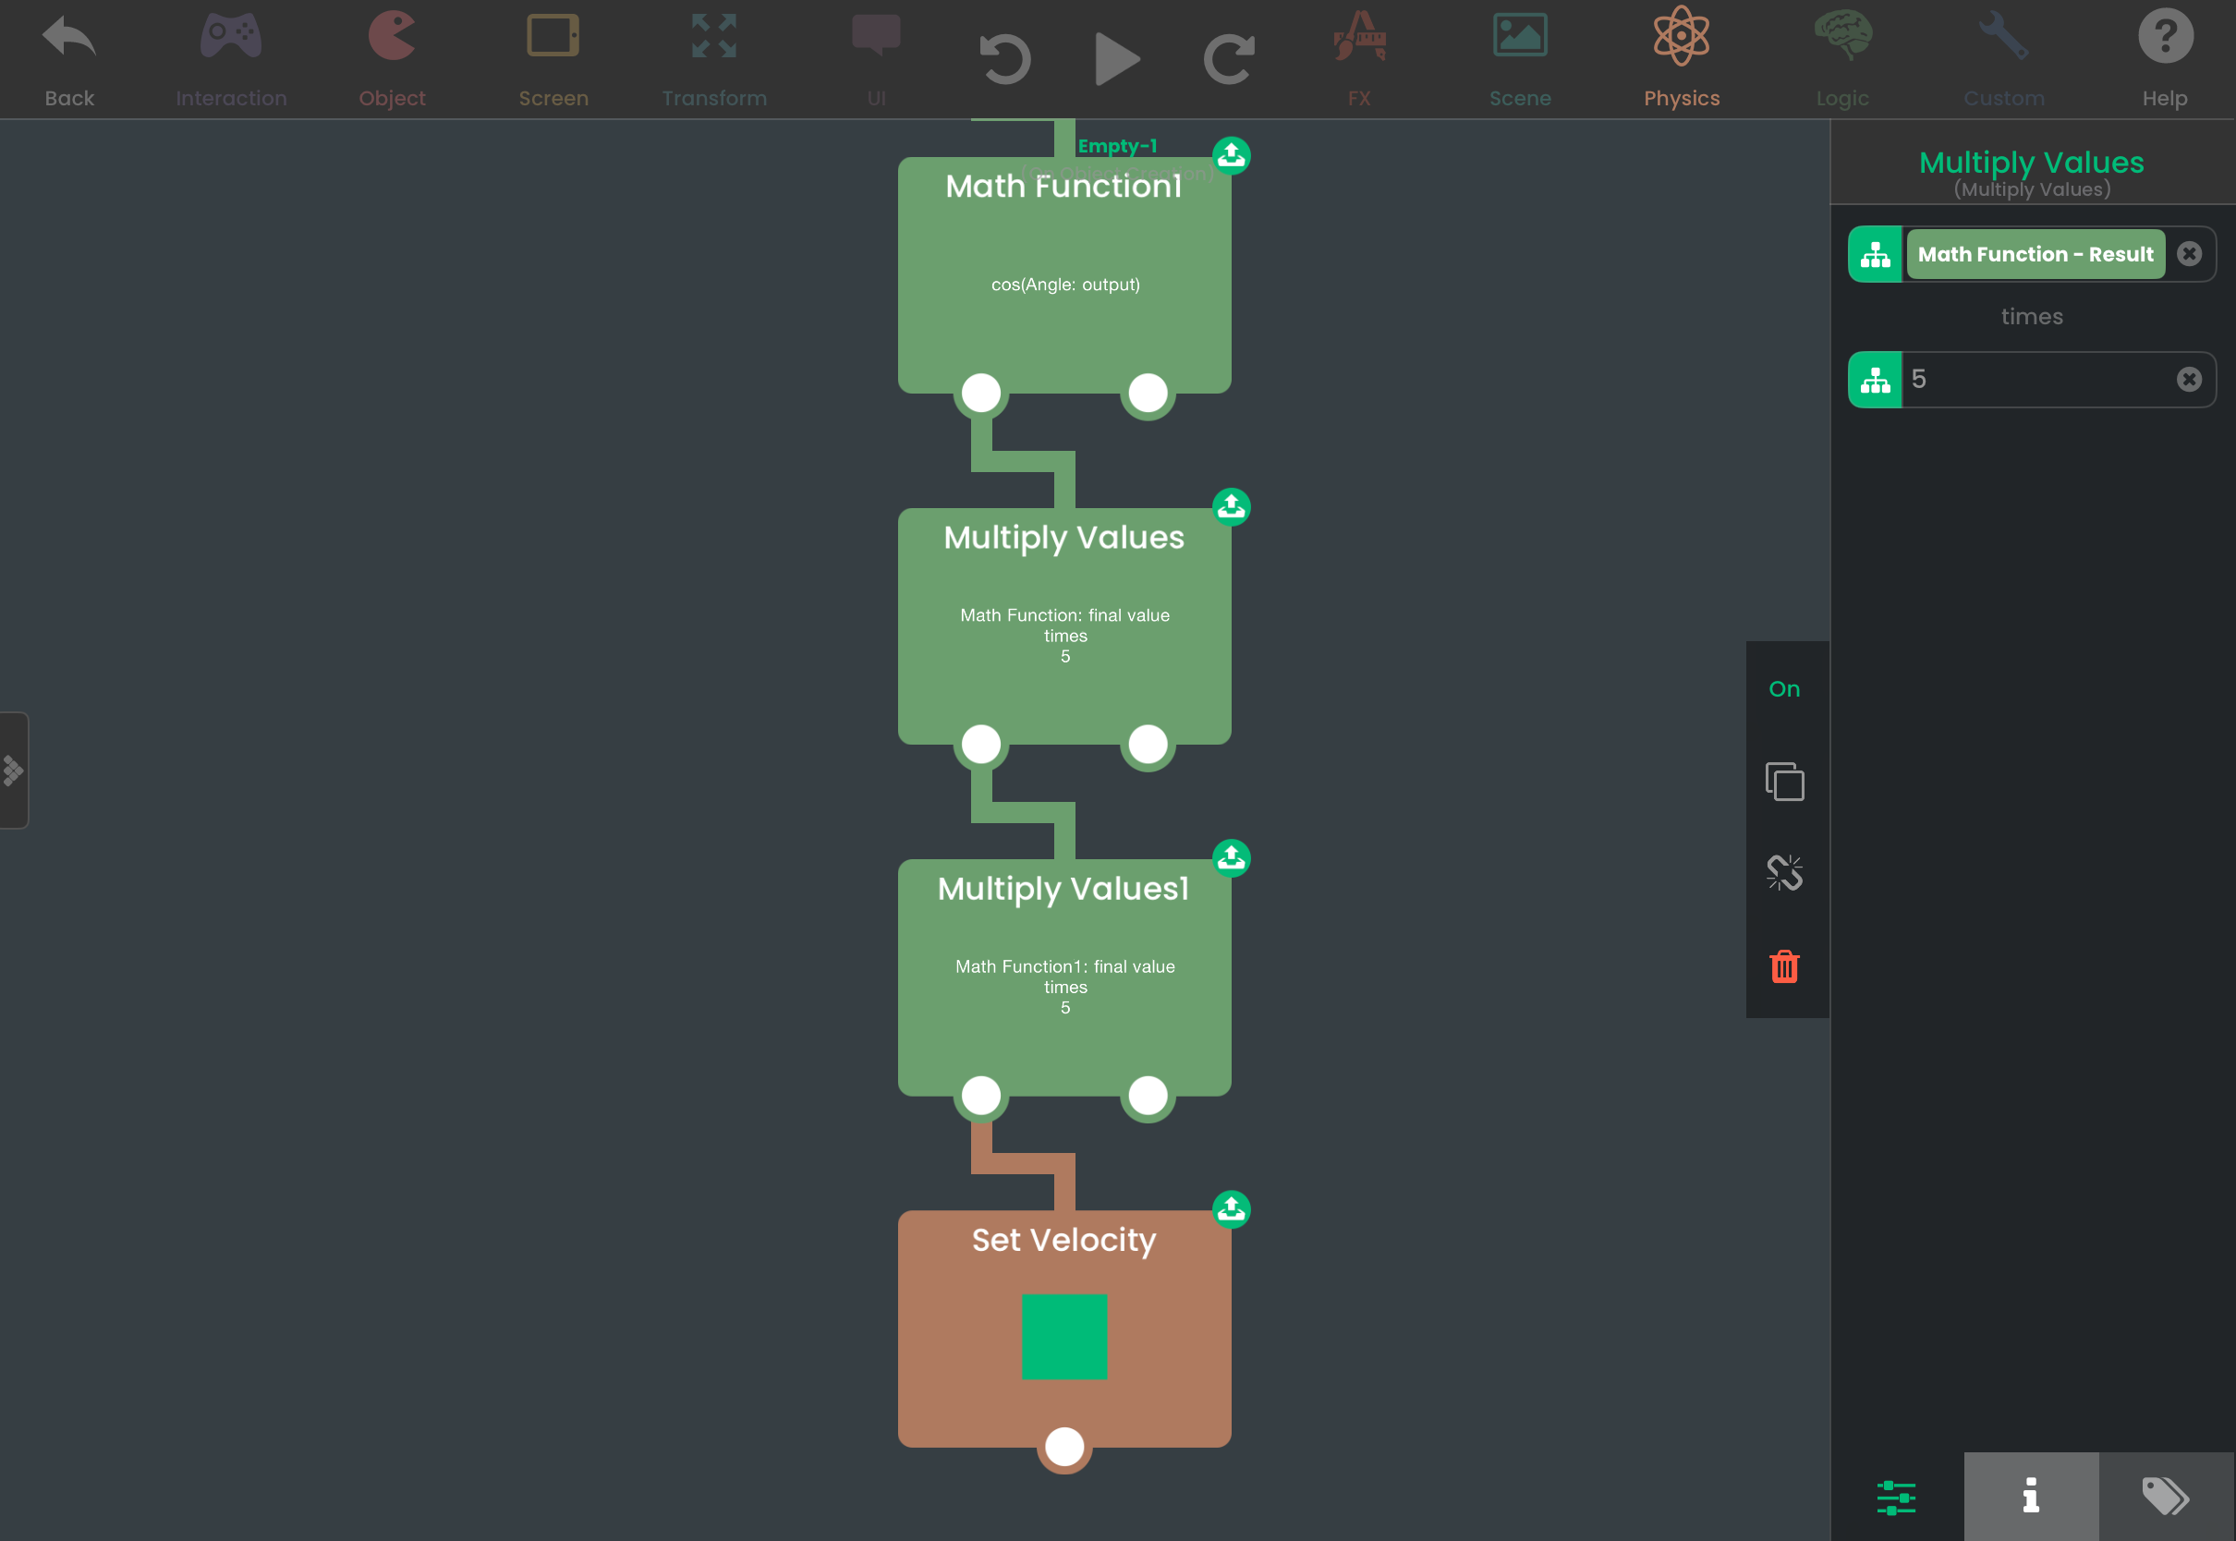The height and width of the screenshot is (1541, 2236).
Task: Open the info tab
Action: click(2031, 1498)
